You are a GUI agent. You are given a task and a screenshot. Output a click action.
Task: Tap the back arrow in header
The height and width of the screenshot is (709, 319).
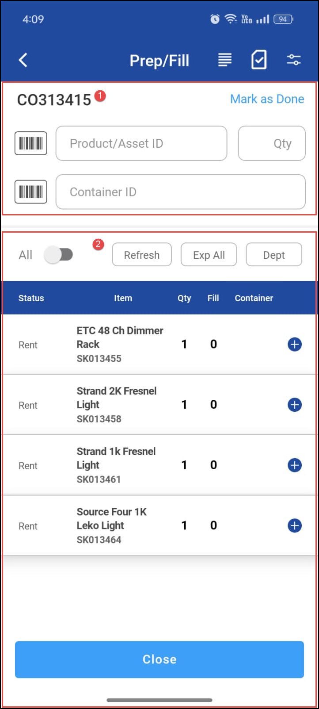(x=23, y=60)
